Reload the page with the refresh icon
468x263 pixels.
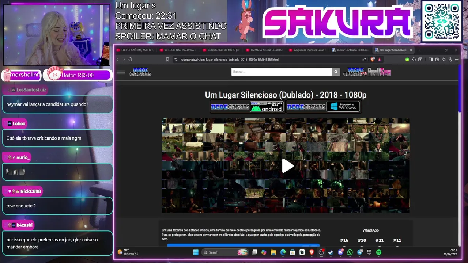pyautogui.click(x=131, y=60)
